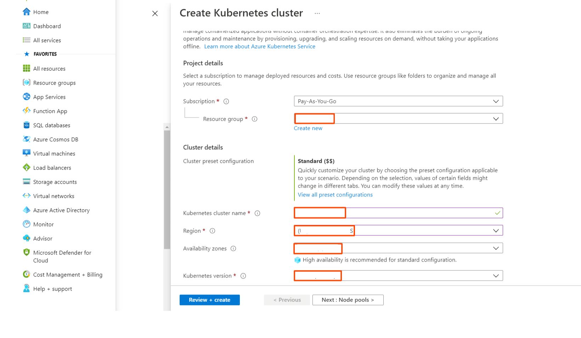Click the All resources grid icon
The height and width of the screenshot is (338, 581).
point(27,68)
